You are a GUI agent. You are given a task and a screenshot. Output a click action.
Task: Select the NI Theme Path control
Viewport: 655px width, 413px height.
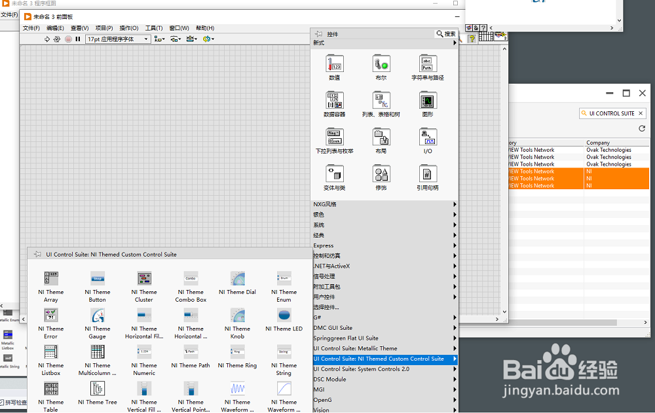(x=191, y=352)
